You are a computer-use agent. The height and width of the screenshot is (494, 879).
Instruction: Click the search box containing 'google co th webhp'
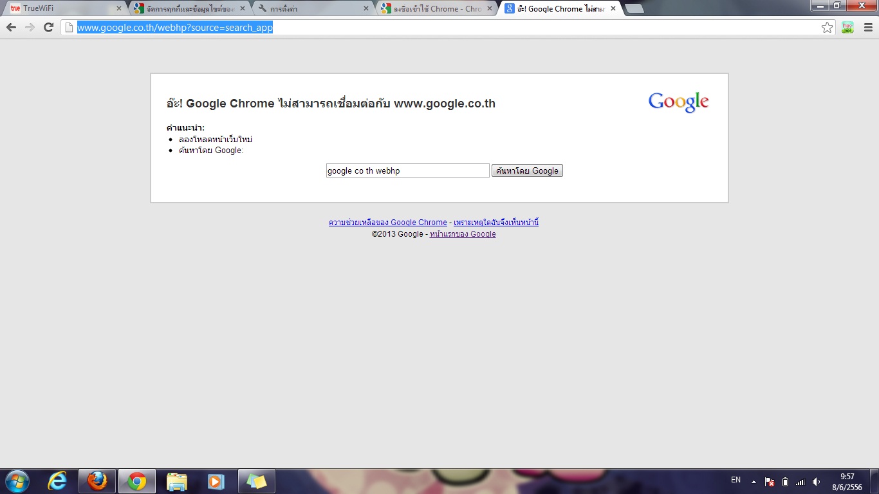(408, 170)
